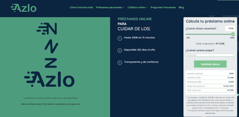
Task: Expand the Préstamos personales menu
Action: 110,7
